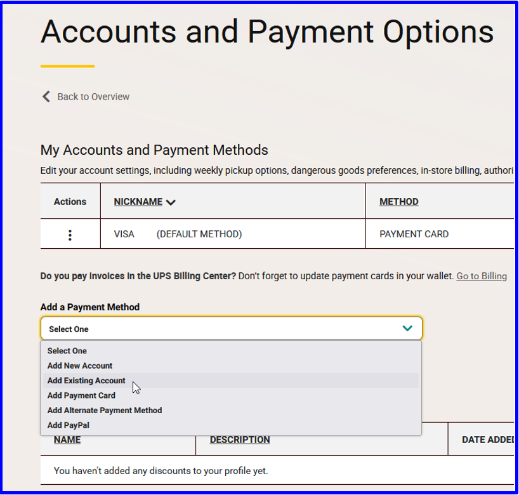This screenshot has height=495, width=519.
Task: Sort discounts by DATE ADDED column header
Action: 486,440
